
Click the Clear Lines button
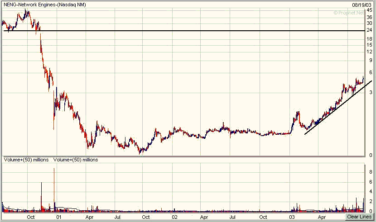(x=359, y=217)
